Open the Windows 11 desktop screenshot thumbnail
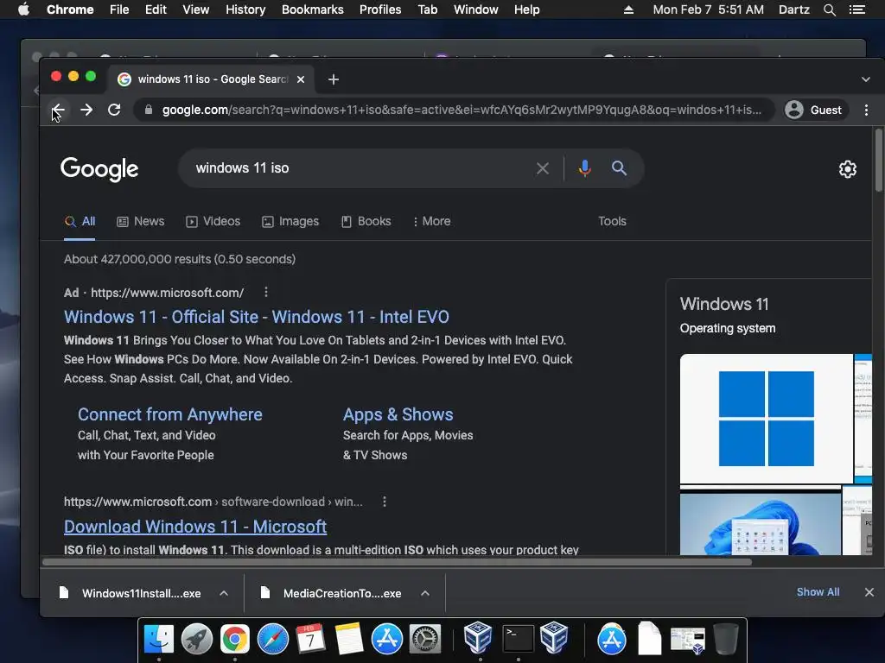Screen dimensions: 885x663 [x=761, y=524]
